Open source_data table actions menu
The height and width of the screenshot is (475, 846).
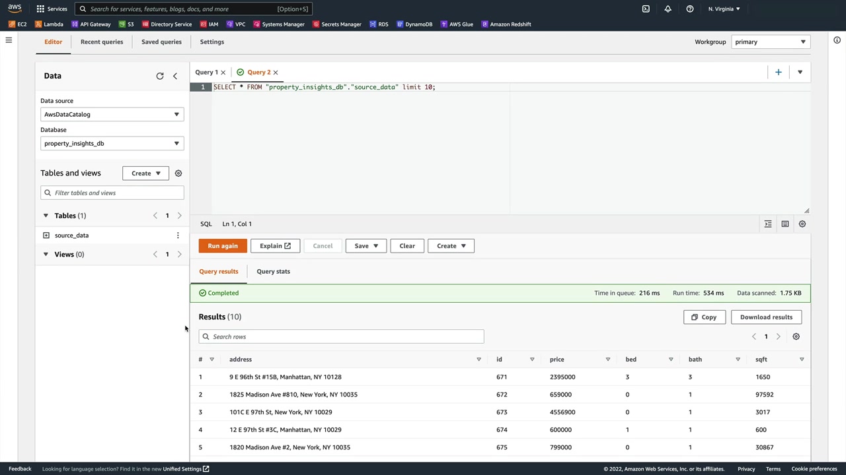pos(177,236)
